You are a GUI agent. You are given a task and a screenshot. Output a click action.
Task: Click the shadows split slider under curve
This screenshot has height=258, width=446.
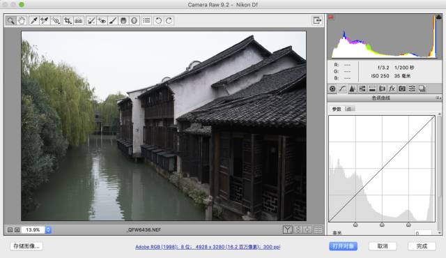click(355, 225)
